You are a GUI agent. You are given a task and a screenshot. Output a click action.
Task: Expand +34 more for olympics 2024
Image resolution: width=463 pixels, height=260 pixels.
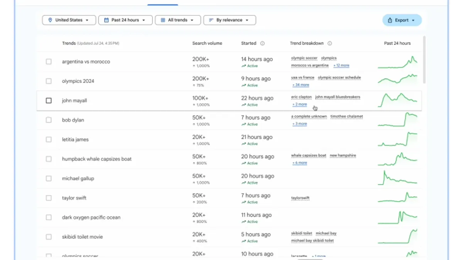click(x=301, y=85)
